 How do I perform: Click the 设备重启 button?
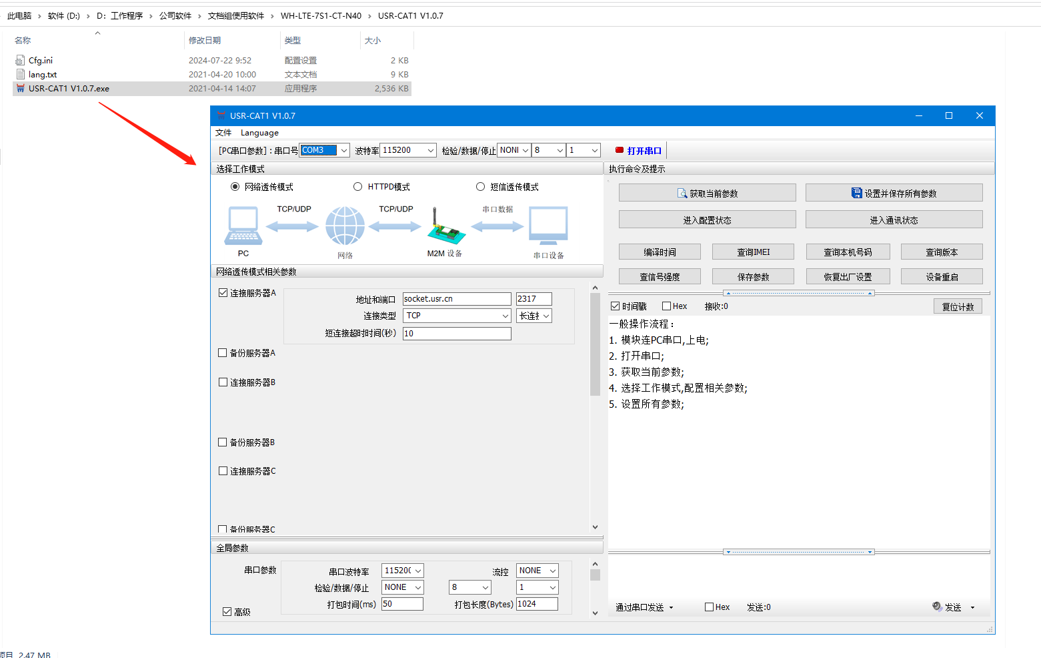tap(941, 277)
